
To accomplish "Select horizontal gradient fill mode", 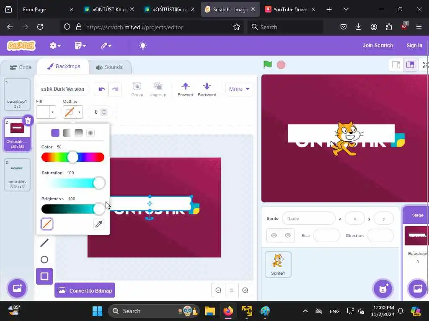I will pyautogui.click(x=67, y=133).
